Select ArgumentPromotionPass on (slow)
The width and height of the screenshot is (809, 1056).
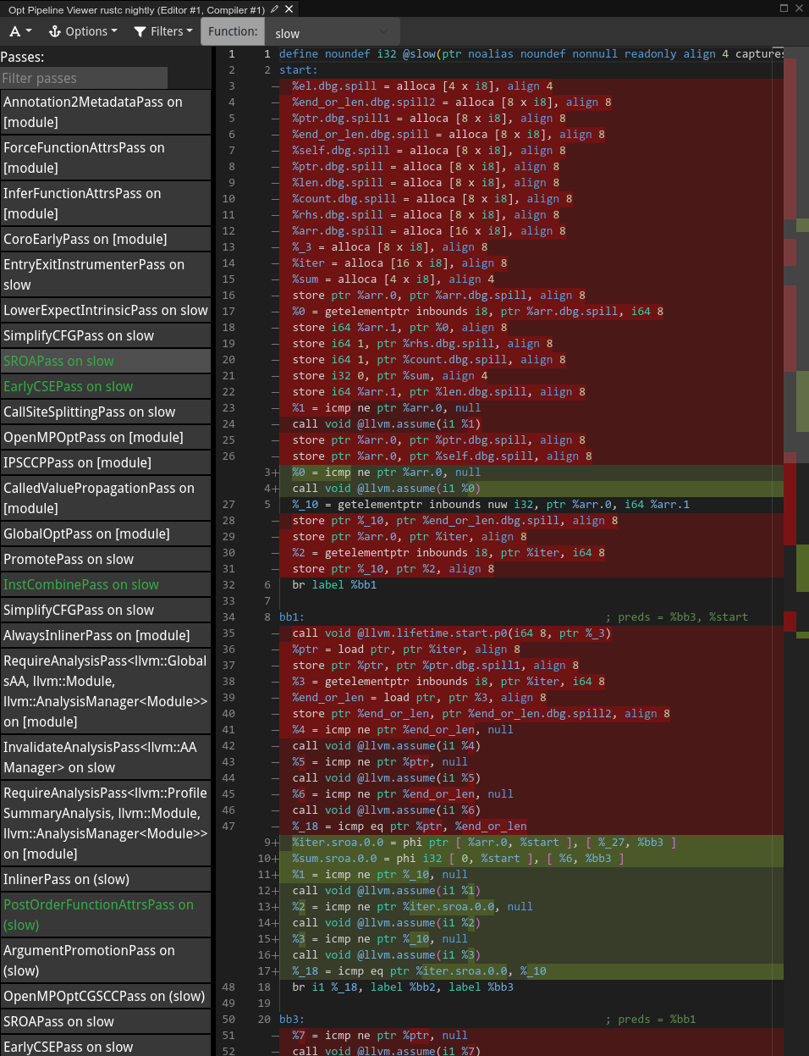105,960
